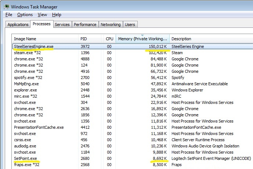The image size is (253, 169).
Task: Click the PID value 5040
Action: 84,84
